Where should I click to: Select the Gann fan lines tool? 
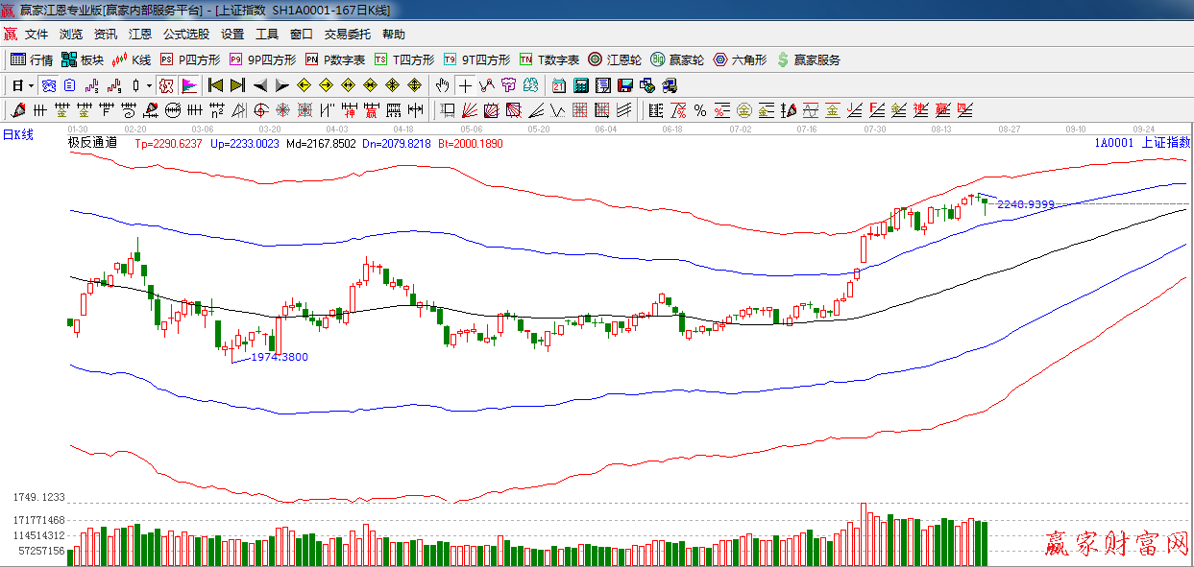point(470,110)
